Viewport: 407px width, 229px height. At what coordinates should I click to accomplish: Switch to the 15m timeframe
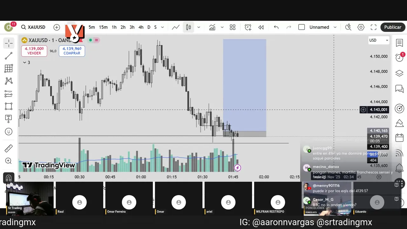pos(103,27)
